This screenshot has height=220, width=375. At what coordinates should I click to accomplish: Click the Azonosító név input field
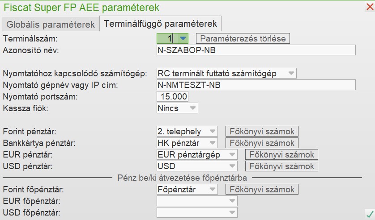click(x=256, y=50)
